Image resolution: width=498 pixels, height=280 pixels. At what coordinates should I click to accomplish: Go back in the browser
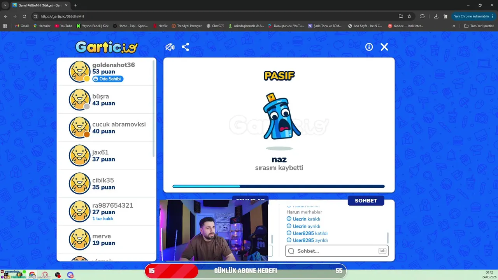coord(5,16)
